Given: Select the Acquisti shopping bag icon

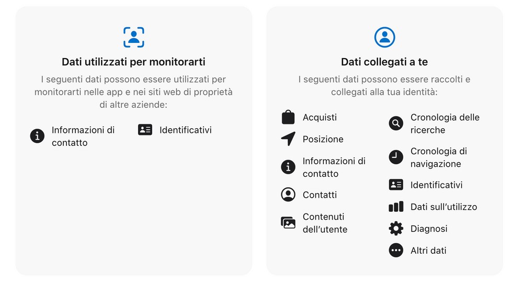Looking at the screenshot, I should coord(288,117).
